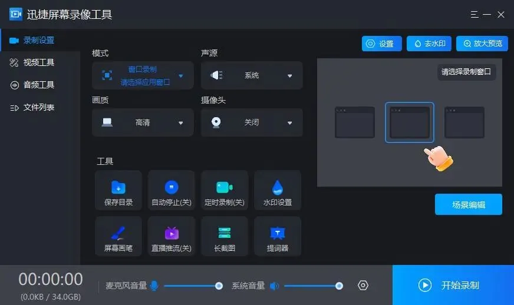Click the 关闭 camera value text

(252, 122)
